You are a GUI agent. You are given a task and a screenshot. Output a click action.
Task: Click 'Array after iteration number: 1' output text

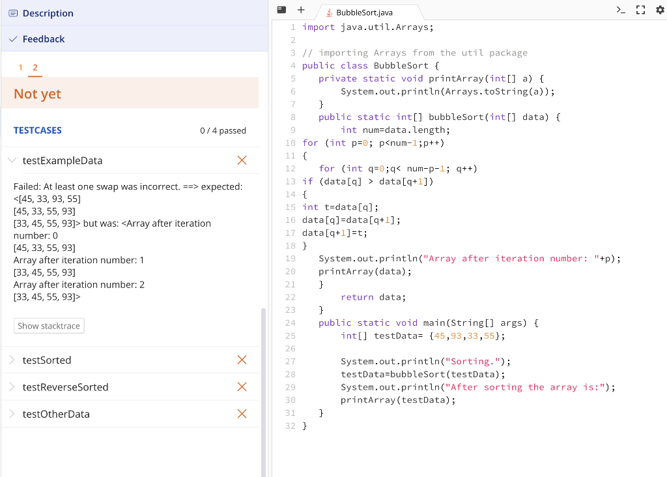tap(79, 260)
